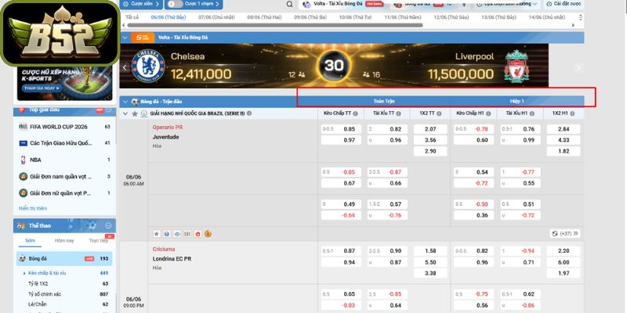Collapse the Brazil Serie B league group
Image resolution: width=627 pixels, height=313 pixels.
125,113
